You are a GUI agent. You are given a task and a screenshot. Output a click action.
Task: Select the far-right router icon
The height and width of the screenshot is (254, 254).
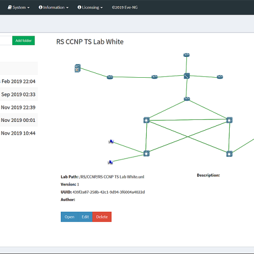point(220,77)
